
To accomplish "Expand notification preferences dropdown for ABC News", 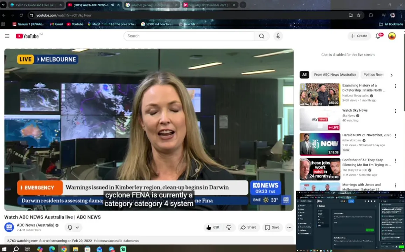I will 77,227.
